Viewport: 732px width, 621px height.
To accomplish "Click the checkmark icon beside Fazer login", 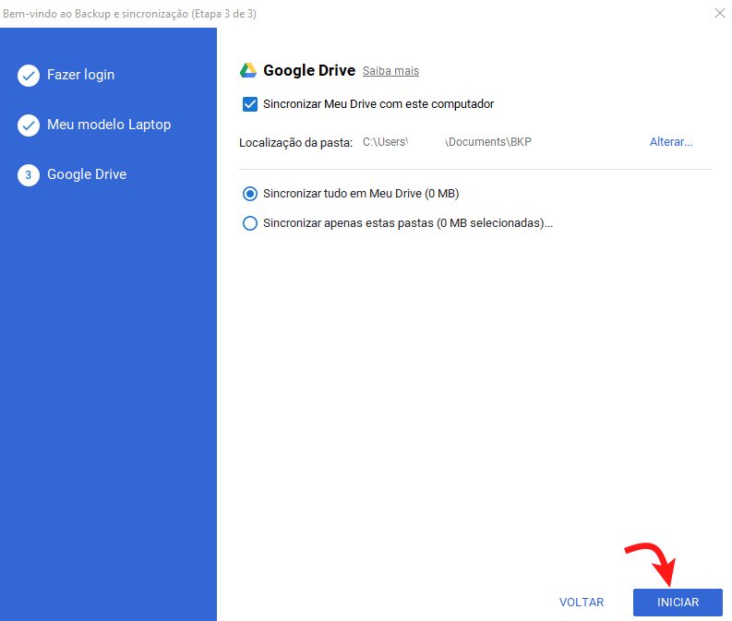I will click(x=29, y=76).
